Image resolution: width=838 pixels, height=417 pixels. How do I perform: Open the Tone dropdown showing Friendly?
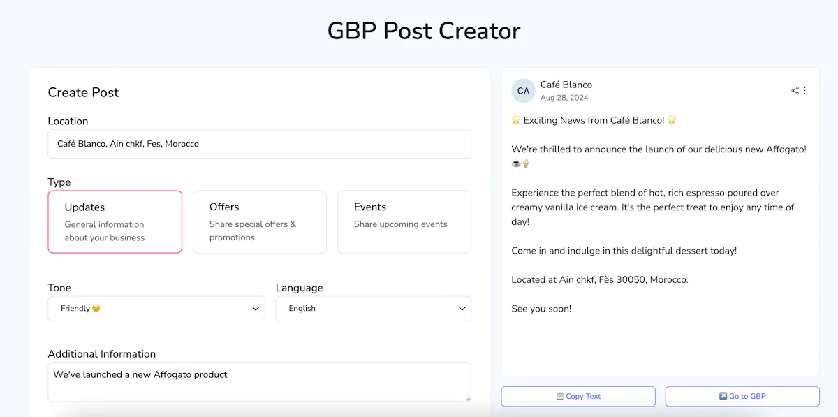[x=156, y=309]
